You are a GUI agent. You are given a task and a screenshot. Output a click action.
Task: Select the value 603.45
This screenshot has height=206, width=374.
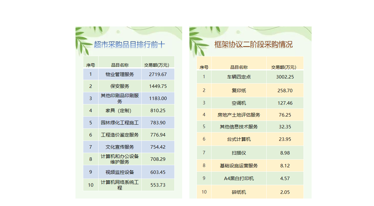coord(158,172)
